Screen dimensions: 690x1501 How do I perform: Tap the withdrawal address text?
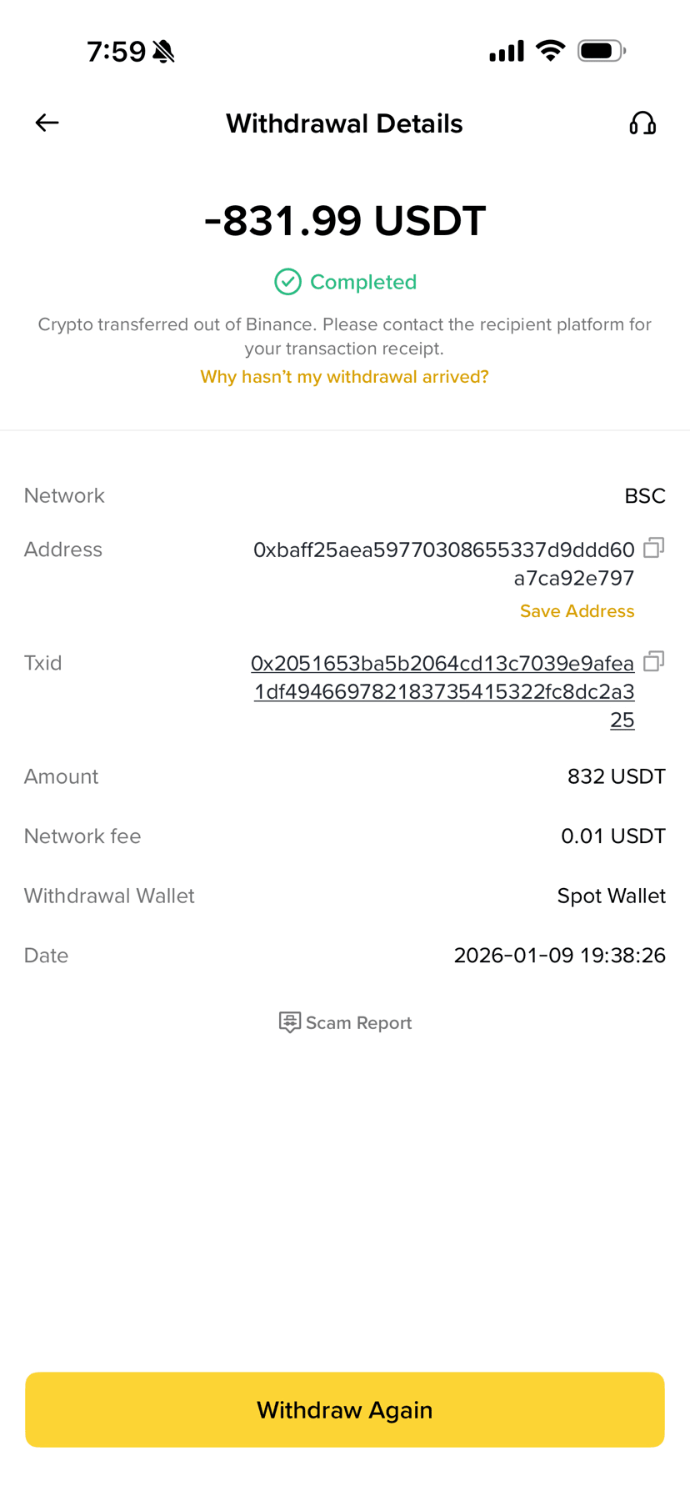(x=444, y=563)
